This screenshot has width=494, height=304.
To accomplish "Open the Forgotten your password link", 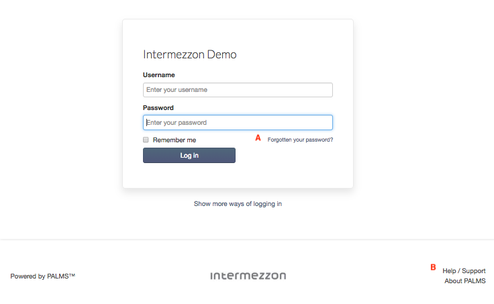I will [x=300, y=140].
